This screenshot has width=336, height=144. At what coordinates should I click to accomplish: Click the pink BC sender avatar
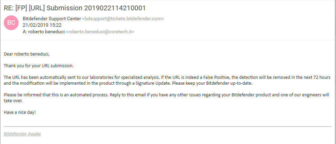click(11, 23)
